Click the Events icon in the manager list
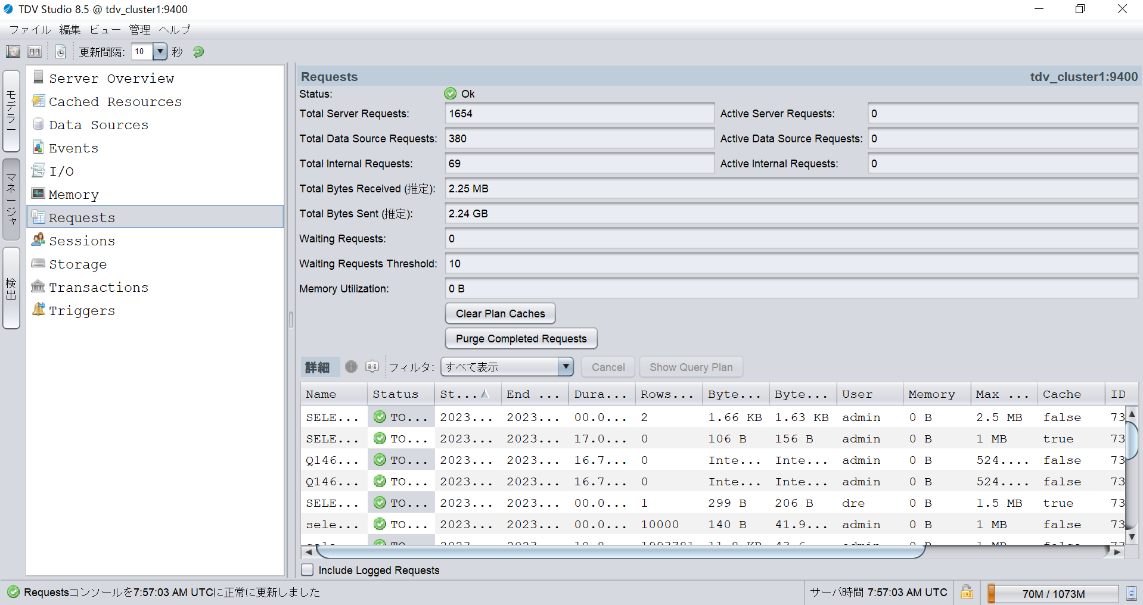Screen dimensions: 1143x605 point(38,147)
